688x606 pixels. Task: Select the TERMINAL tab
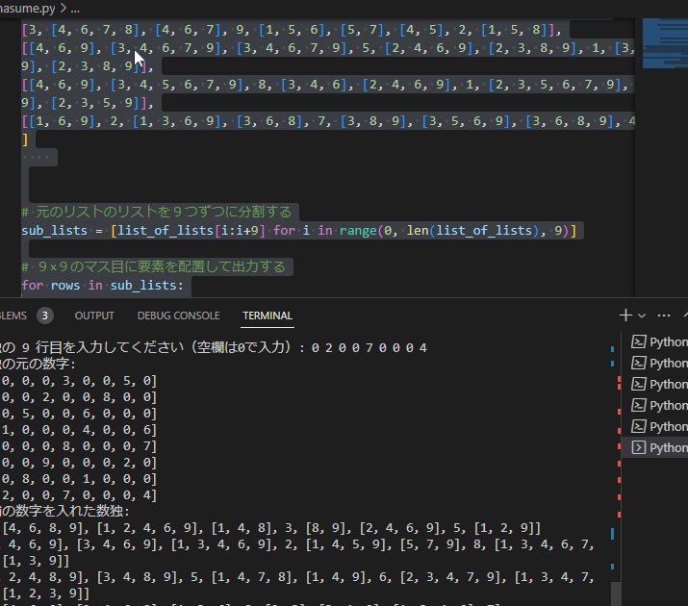pos(268,316)
